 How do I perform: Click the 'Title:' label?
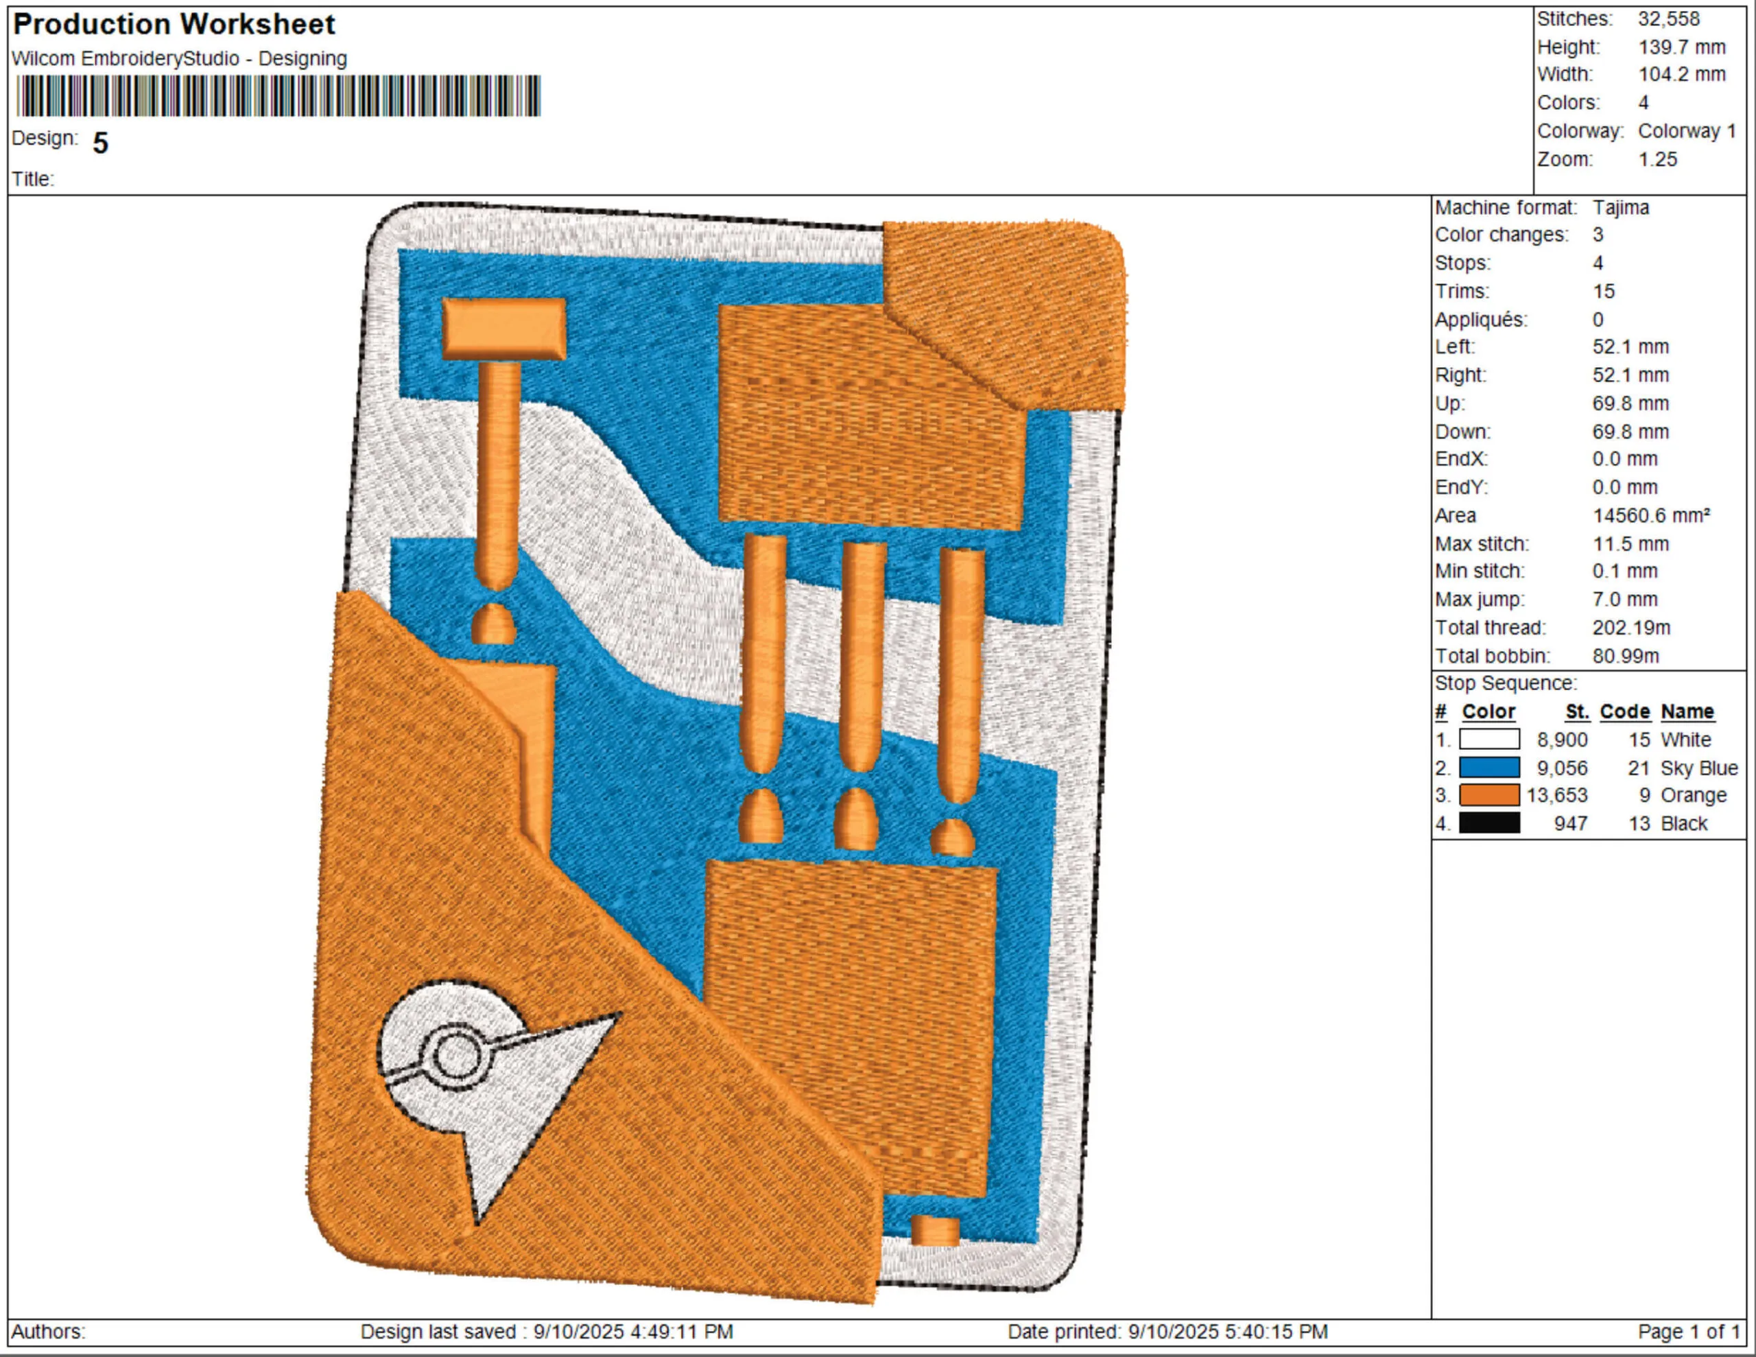(x=33, y=178)
